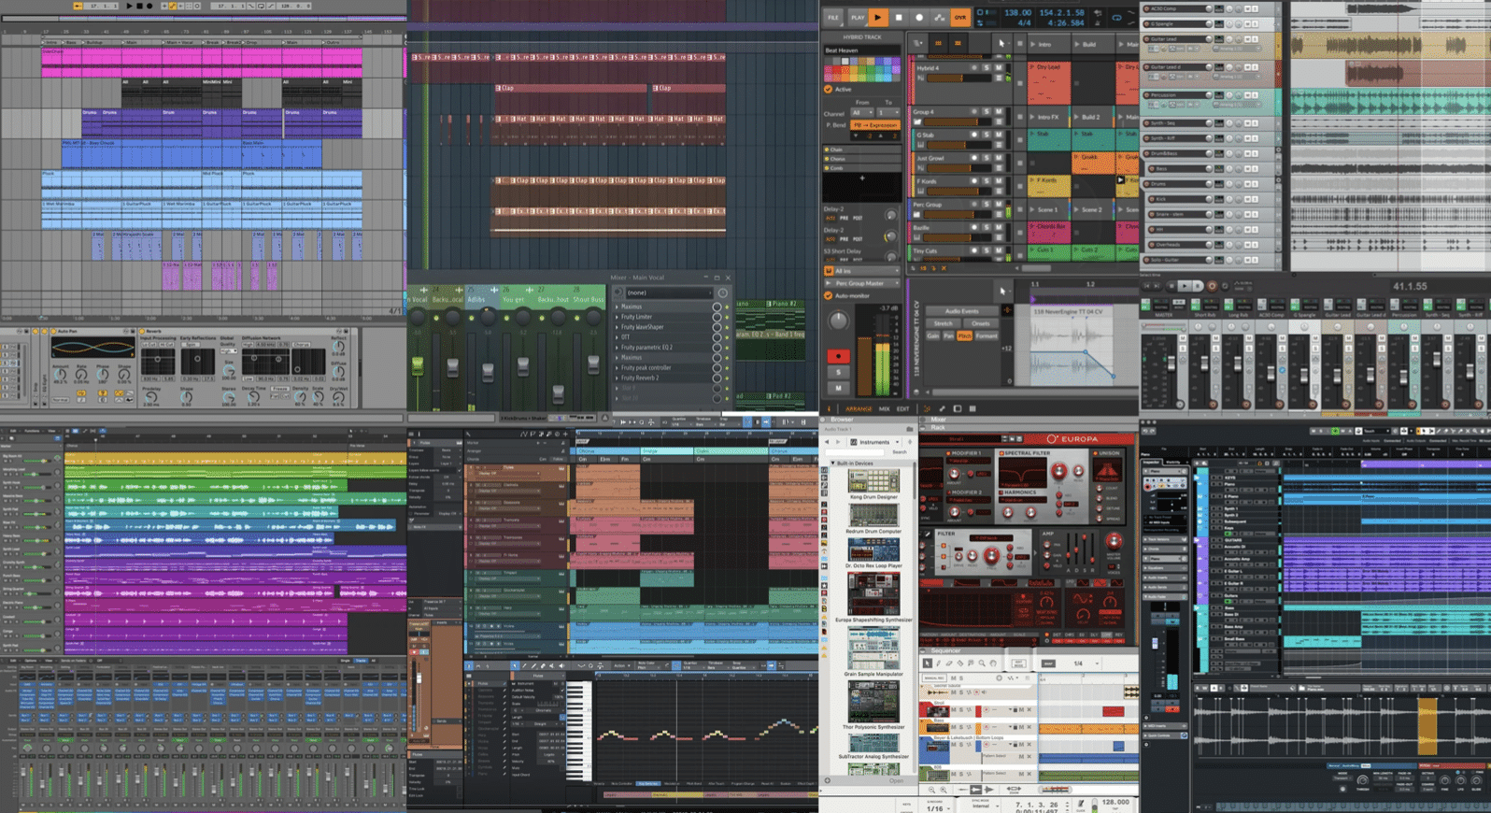This screenshot has height=813, width=1491.
Task: Mute the Hybrid 4 track
Action: [998, 68]
